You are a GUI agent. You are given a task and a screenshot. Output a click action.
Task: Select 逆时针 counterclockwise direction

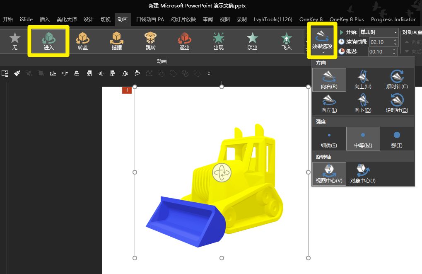tap(397, 103)
